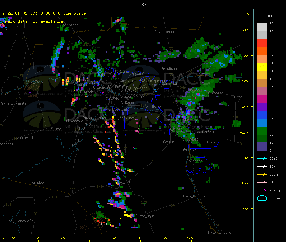Click the 'Lag.Llancanelo' map label
Viewport: 286px width, 242px height.
[x=20, y=221]
